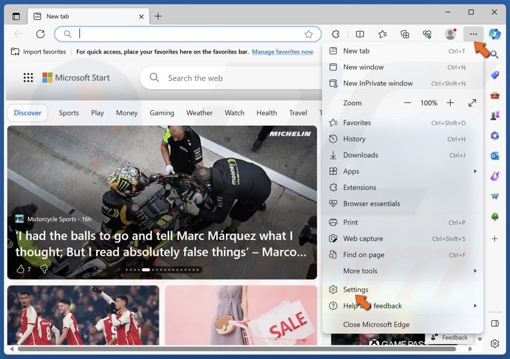510x359 pixels.
Task: Switch to the Watch tab
Action: [x=234, y=113]
